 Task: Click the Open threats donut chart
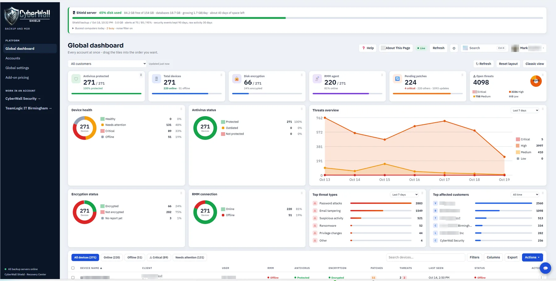point(536,81)
